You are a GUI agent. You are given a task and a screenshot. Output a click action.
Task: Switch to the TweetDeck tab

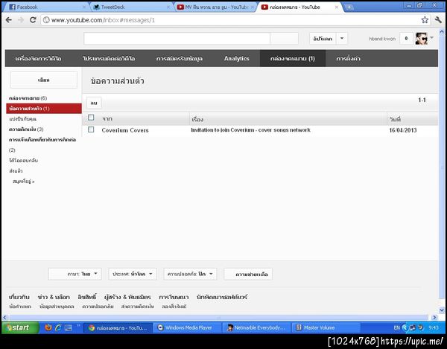(x=131, y=7)
